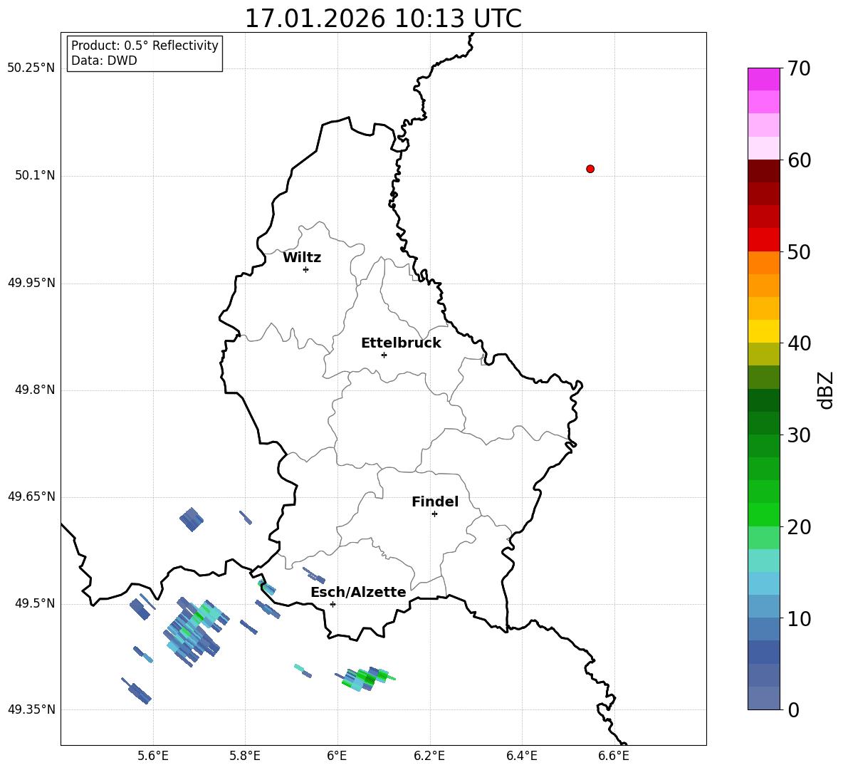Click the 49.5°N latitude label
The image size is (843, 770).
pos(36,603)
